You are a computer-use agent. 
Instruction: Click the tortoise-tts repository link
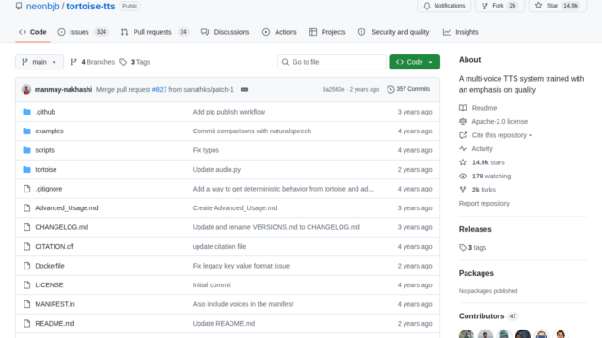coord(90,7)
